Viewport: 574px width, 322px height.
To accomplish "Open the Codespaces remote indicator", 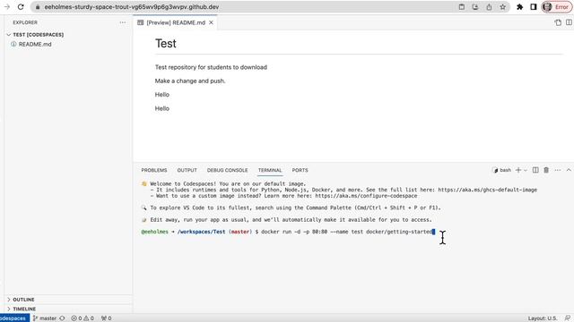I will [13, 318].
